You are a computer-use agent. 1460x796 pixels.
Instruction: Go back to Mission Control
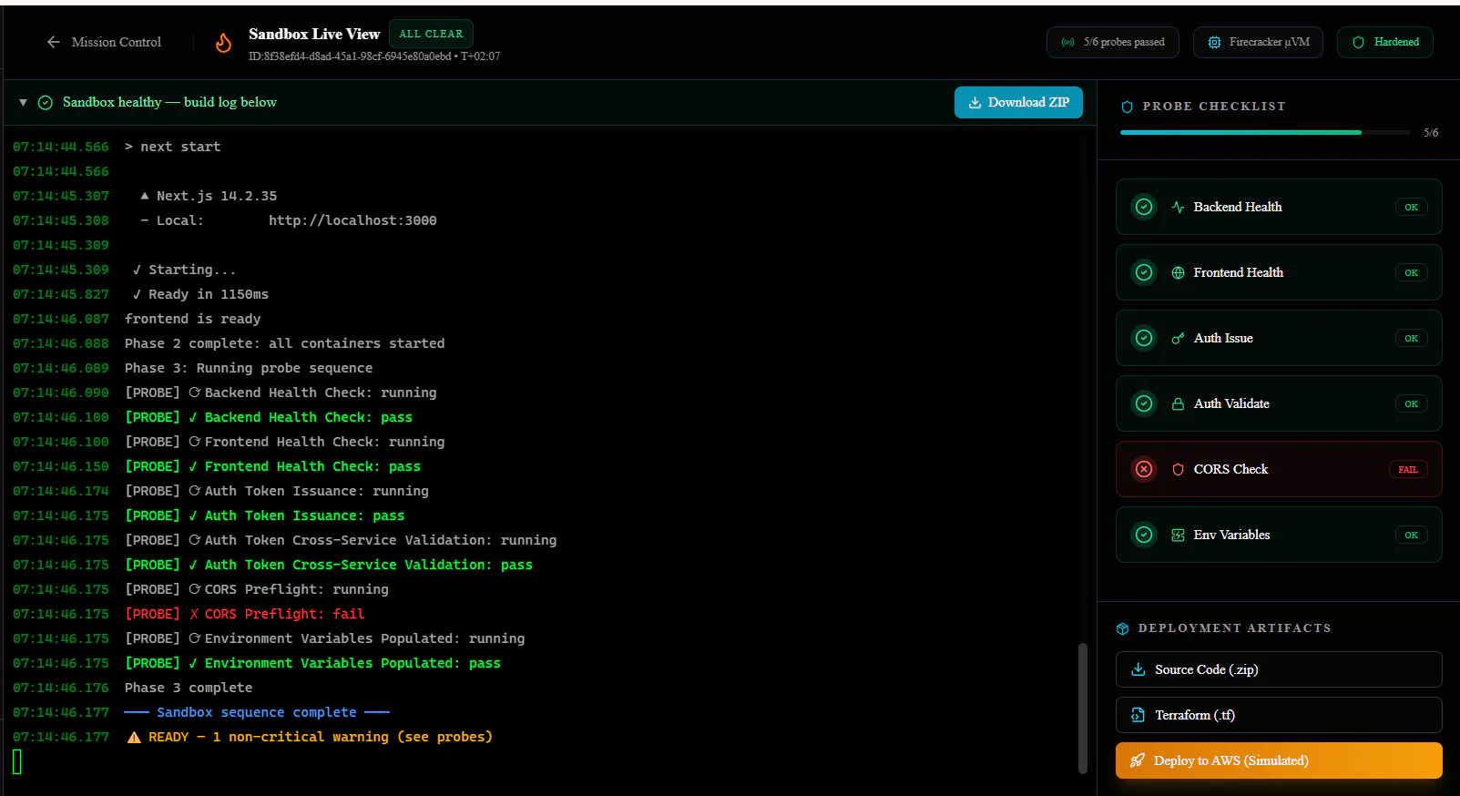(x=104, y=42)
